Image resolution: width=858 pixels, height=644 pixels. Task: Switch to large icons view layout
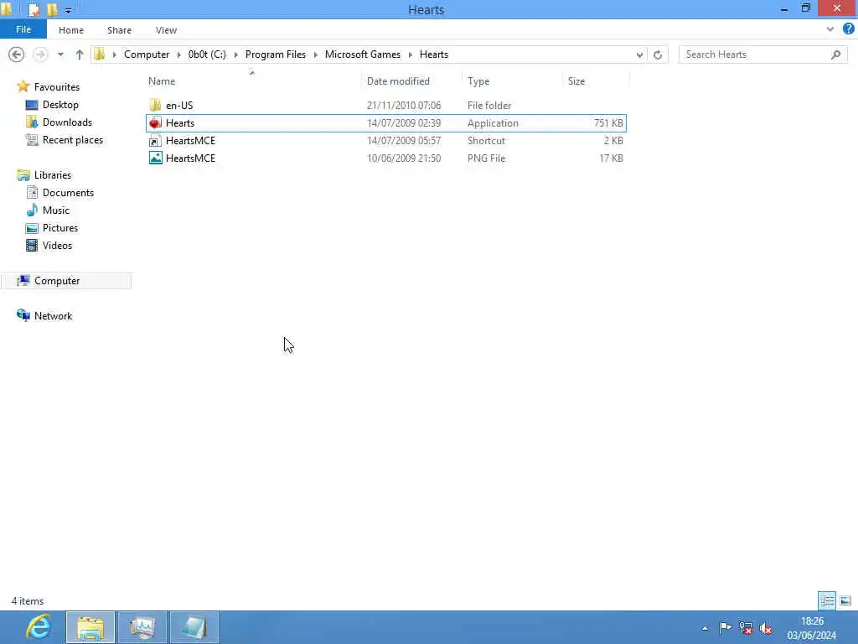pyautogui.click(x=845, y=600)
